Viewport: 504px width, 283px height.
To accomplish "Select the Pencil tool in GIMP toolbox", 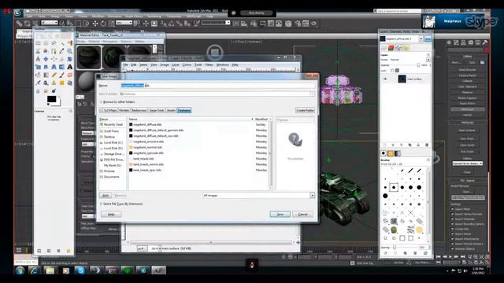I will [x=54, y=75].
